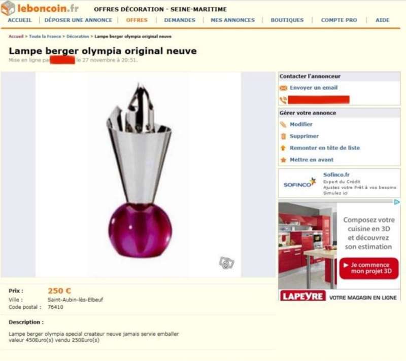The width and height of the screenshot is (406, 361).
Task: Click the Toute la France breadcrumb
Action: click(45, 37)
